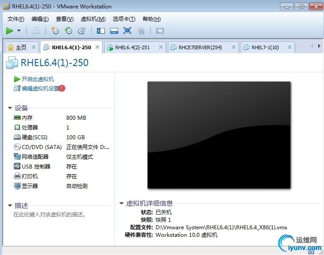Open the power options dropdown arrow
The image size is (324, 255).
pos(19,31)
